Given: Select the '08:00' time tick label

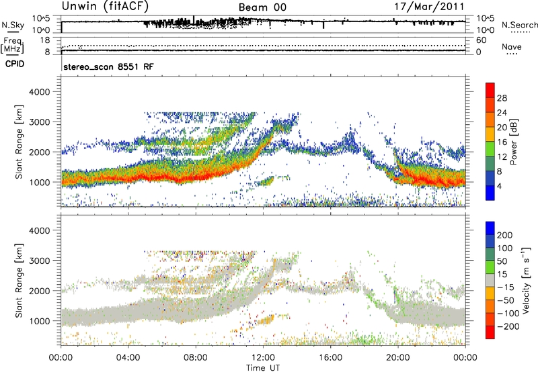Looking at the screenshot, I should pos(196,358).
